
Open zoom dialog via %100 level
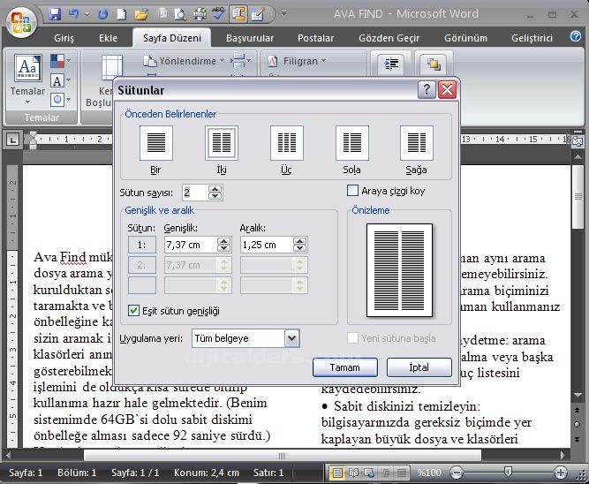click(428, 473)
